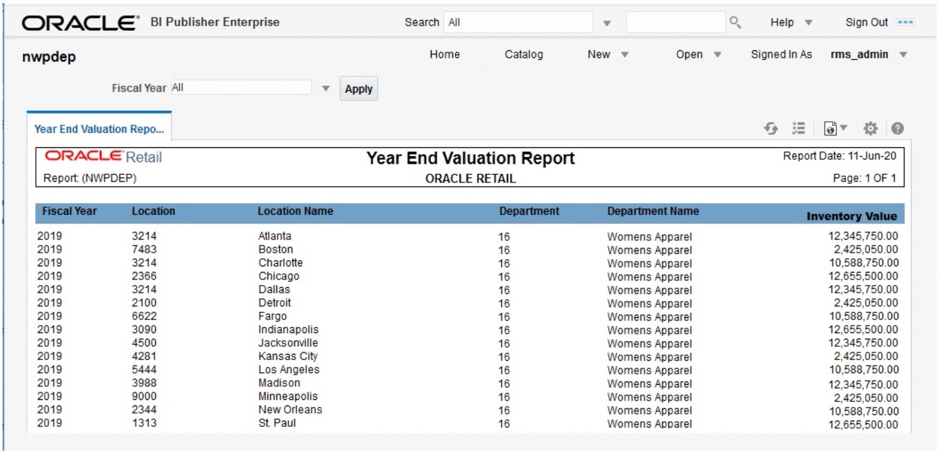Image resolution: width=941 pixels, height=455 pixels.
Task: Click the Catalog link
Action: pyautogui.click(x=524, y=53)
